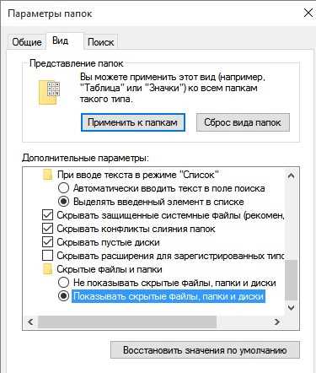The width and height of the screenshot is (316, 373).
Task: Switch to the Общие tab
Action: tap(26, 42)
